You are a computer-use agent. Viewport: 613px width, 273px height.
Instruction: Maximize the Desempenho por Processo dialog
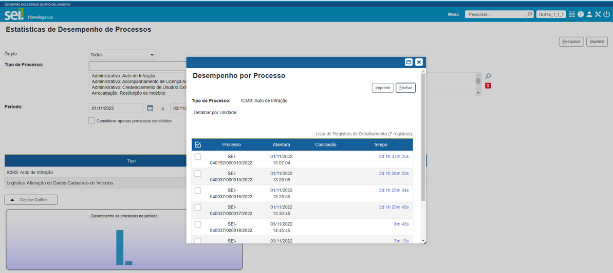408,62
